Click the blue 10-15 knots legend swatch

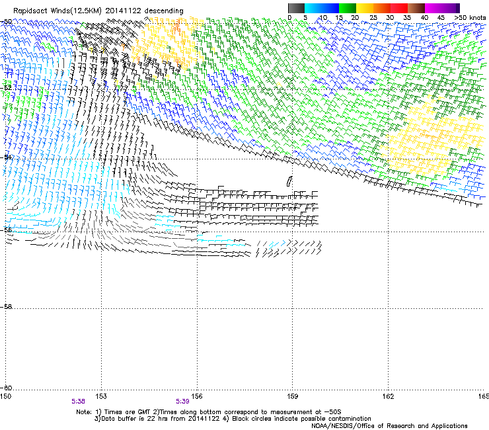(x=330, y=8)
